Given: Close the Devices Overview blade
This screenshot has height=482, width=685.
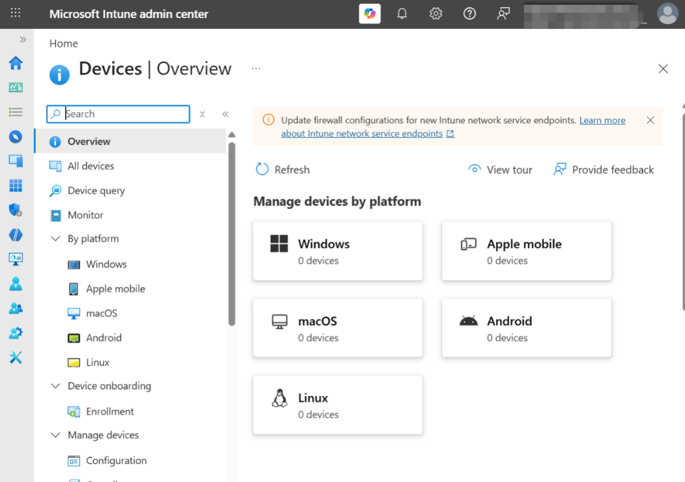Looking at the screenshot, I should click(x=663, y=69).
